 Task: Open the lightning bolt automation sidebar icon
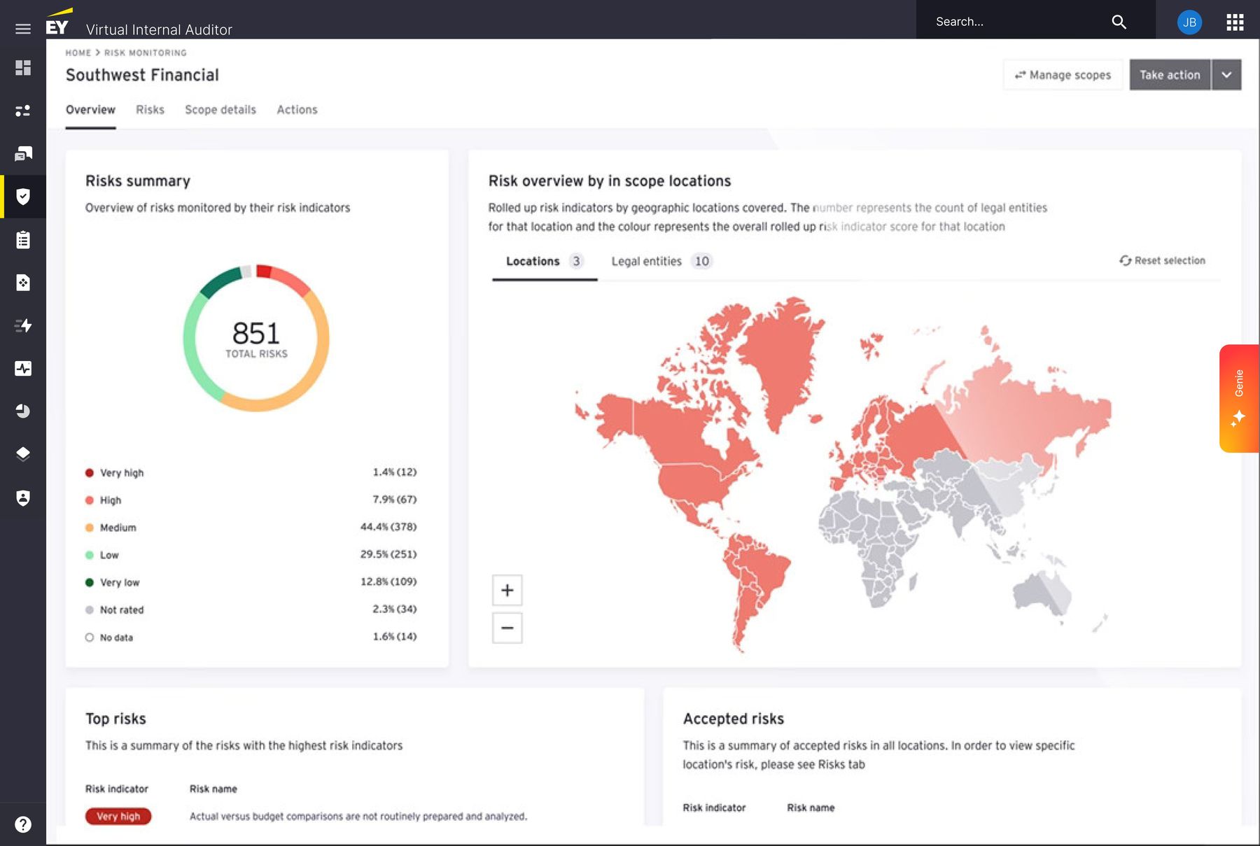pyautogui.click(x=23, y=325)
